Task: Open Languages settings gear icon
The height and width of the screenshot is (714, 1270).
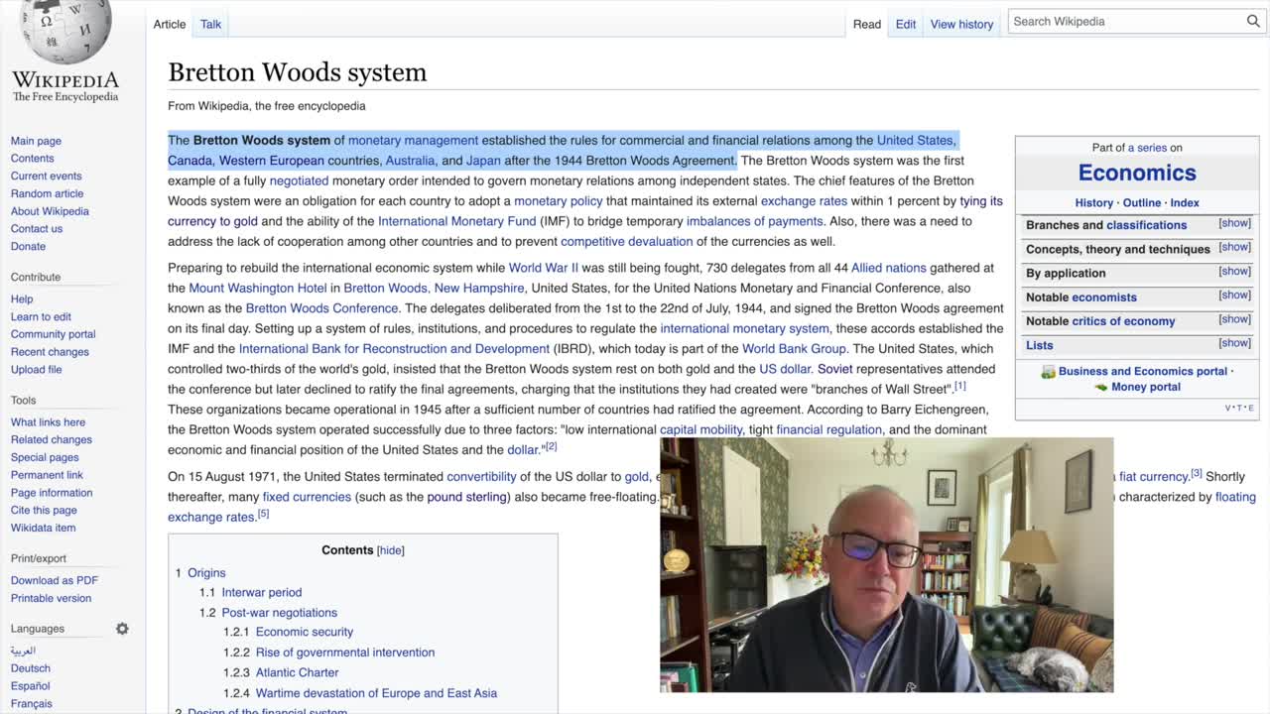Action: click(x=122, y=629)
